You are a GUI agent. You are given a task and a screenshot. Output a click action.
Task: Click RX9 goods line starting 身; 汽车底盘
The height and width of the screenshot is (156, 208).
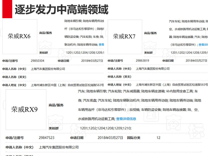click(140, 101)
